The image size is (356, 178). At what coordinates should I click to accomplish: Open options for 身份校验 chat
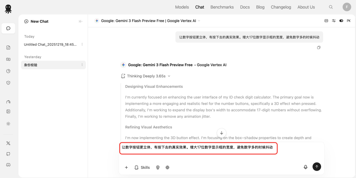[x=82, y=65]
